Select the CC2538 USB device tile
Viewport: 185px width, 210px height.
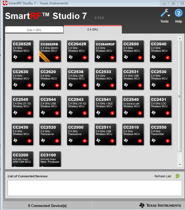(x=78, y=79)
